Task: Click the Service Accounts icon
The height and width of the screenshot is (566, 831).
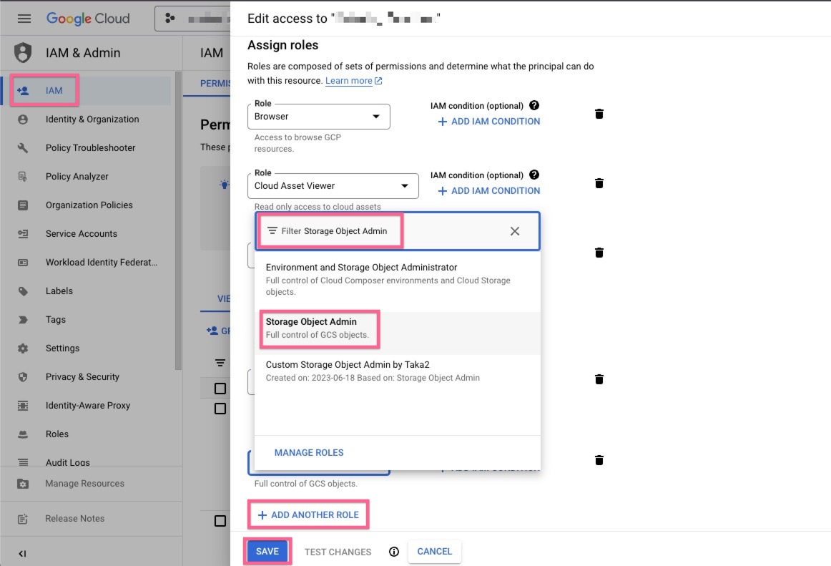Action: [23, 234]
